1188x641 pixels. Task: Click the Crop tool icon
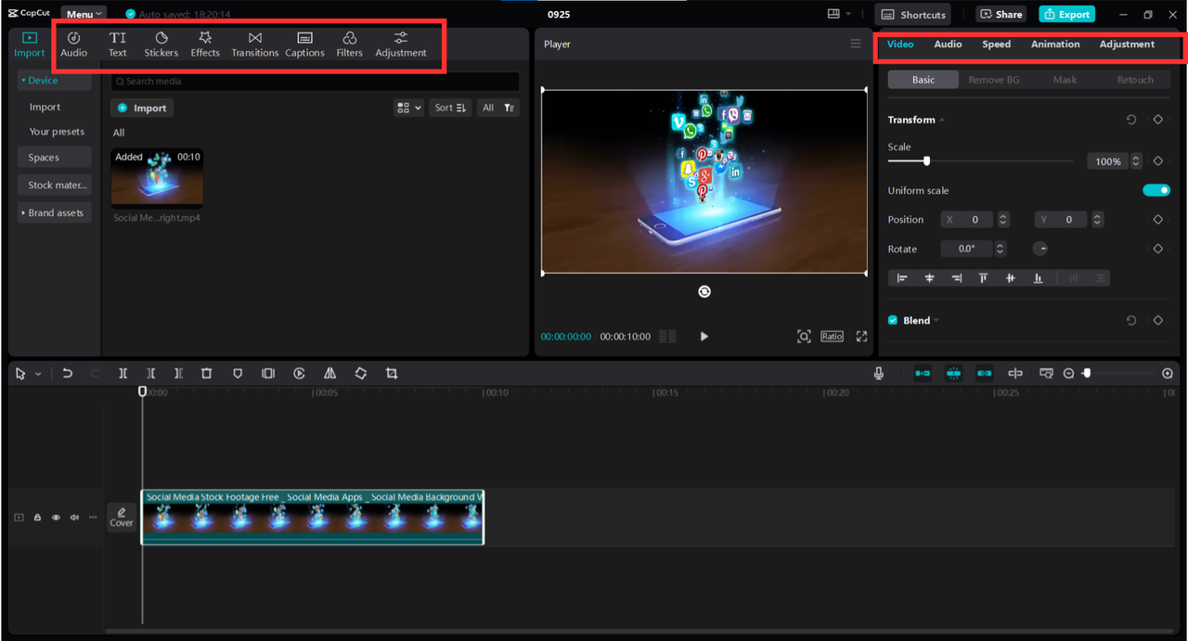pyautogui.click(x=392, y=373)
